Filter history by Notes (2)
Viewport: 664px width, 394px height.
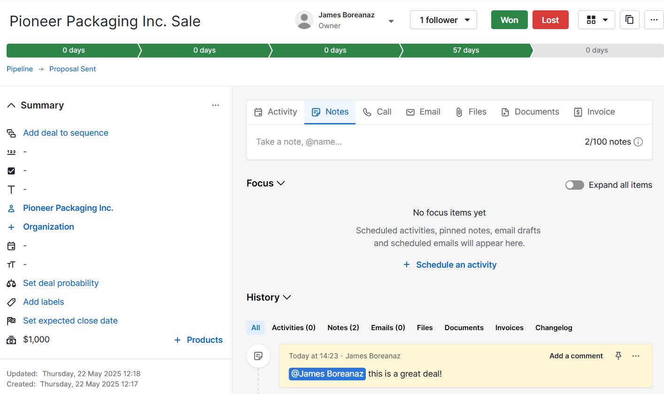pyautogui.click(x=343, y=327)
